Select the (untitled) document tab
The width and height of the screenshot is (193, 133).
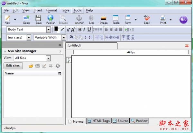[91, 46]
